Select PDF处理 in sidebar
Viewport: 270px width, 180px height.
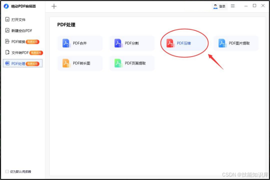click(23, 63)
